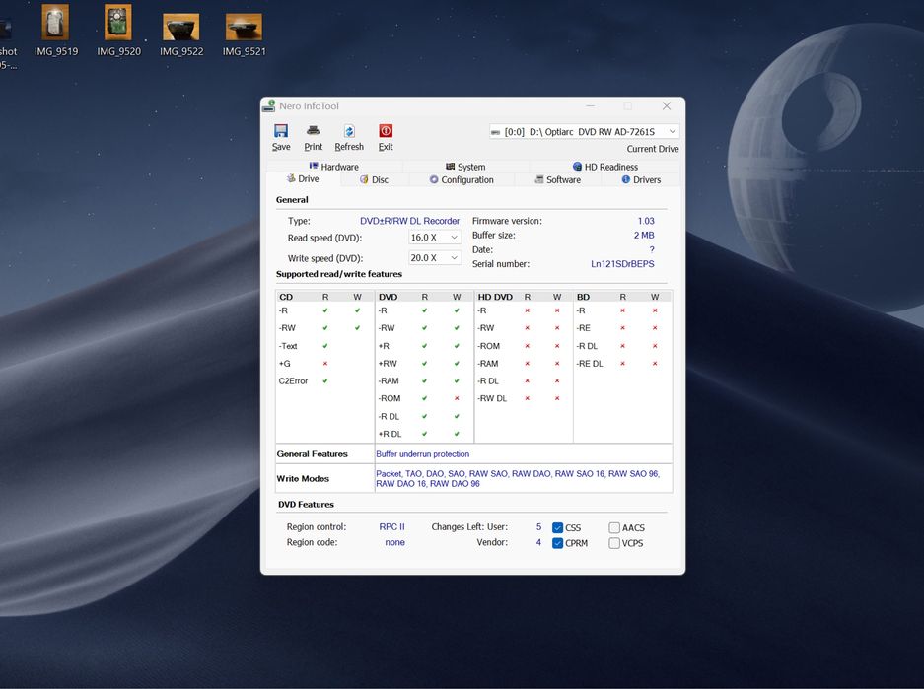Toggle the CPRM checkbox
The image size is (924, 689).
point(557,543)
